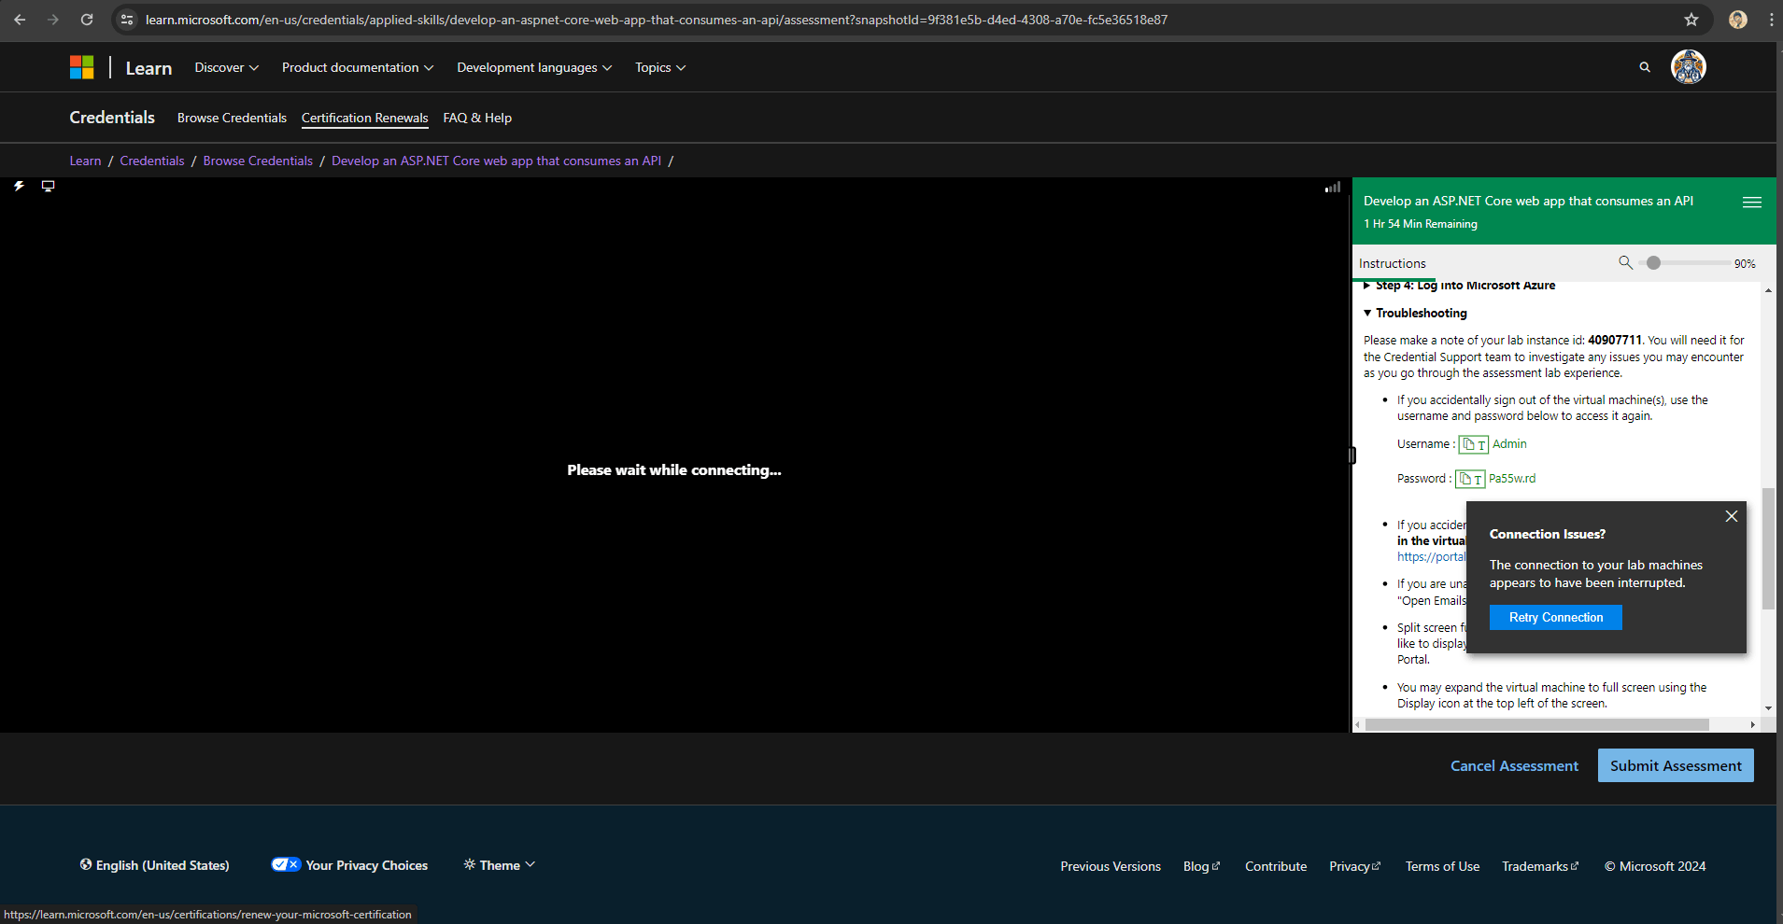Open the Development languages dropdown
Screen dimensions: 1783x924
click(x=534, y=67)
